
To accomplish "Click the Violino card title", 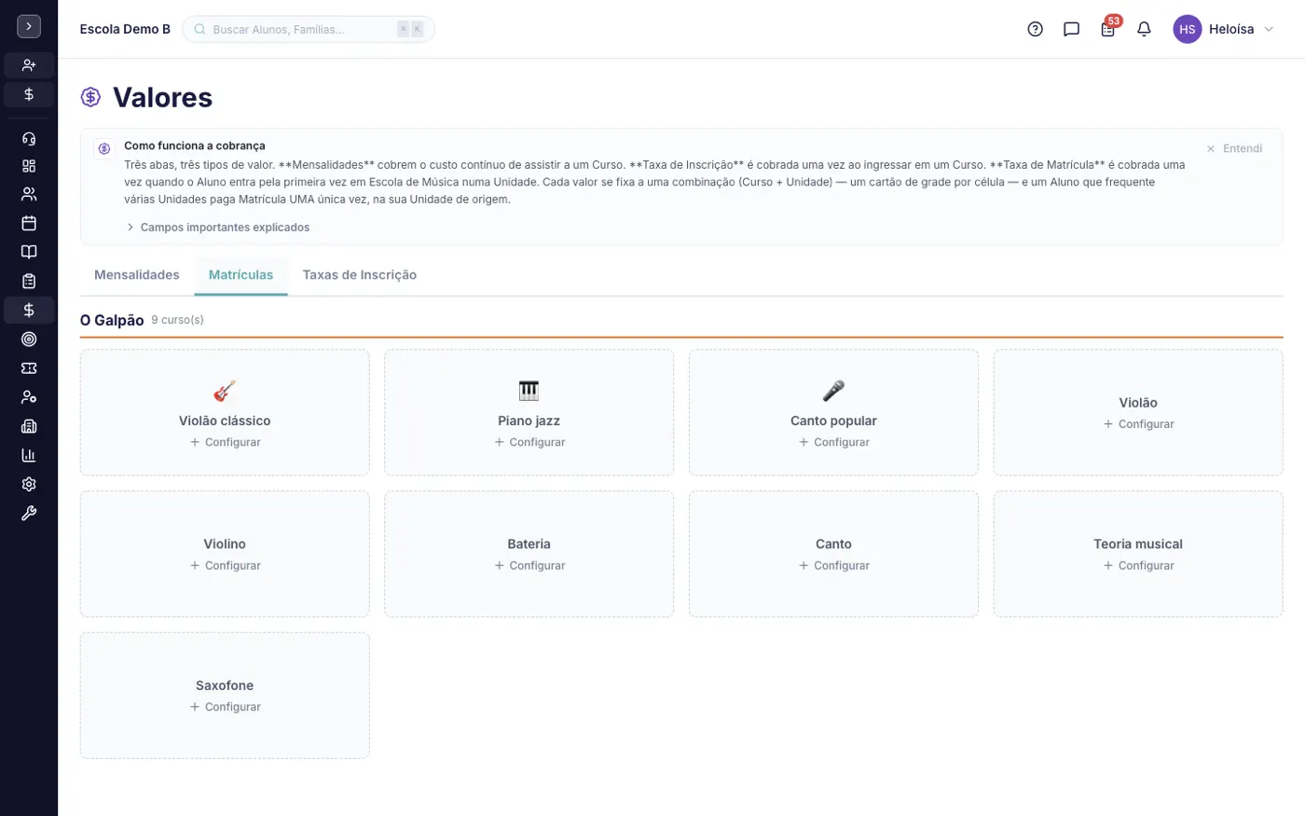I will tap(225, 544).
